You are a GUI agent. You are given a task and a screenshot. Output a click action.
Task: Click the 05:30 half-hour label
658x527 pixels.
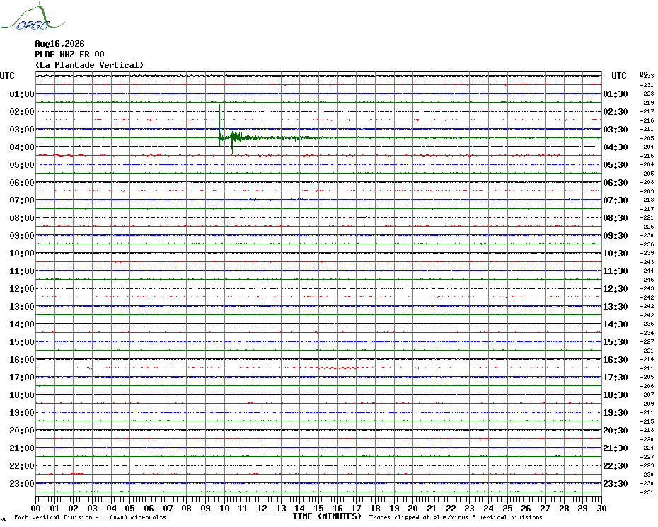pyautogui.click(x=616, y=165)
